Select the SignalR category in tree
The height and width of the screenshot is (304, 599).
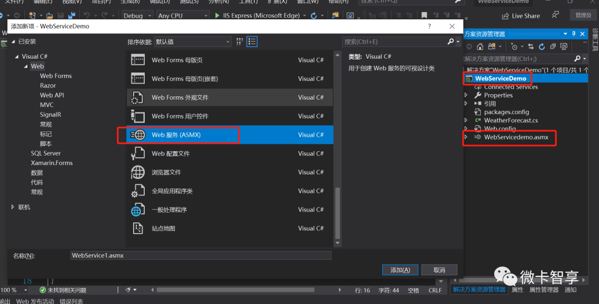coord(50,115)
